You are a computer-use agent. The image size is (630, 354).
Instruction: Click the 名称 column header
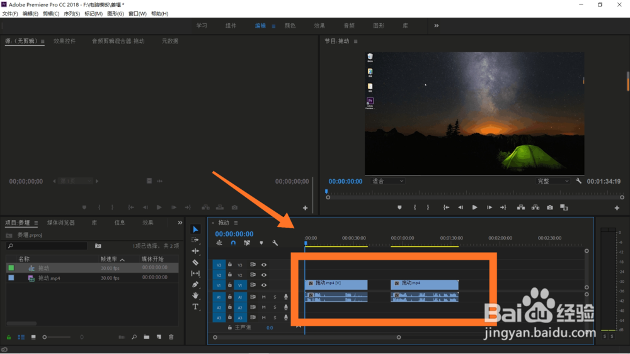point(24,259)
